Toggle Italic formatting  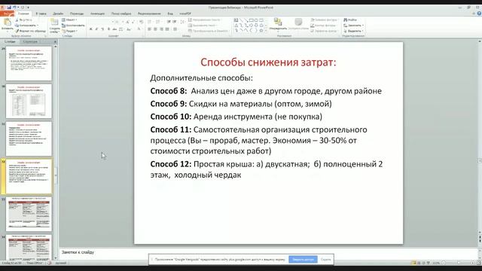(x=96, y=29)
